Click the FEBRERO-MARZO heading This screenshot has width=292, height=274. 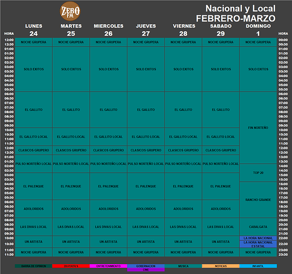(235, 19)
